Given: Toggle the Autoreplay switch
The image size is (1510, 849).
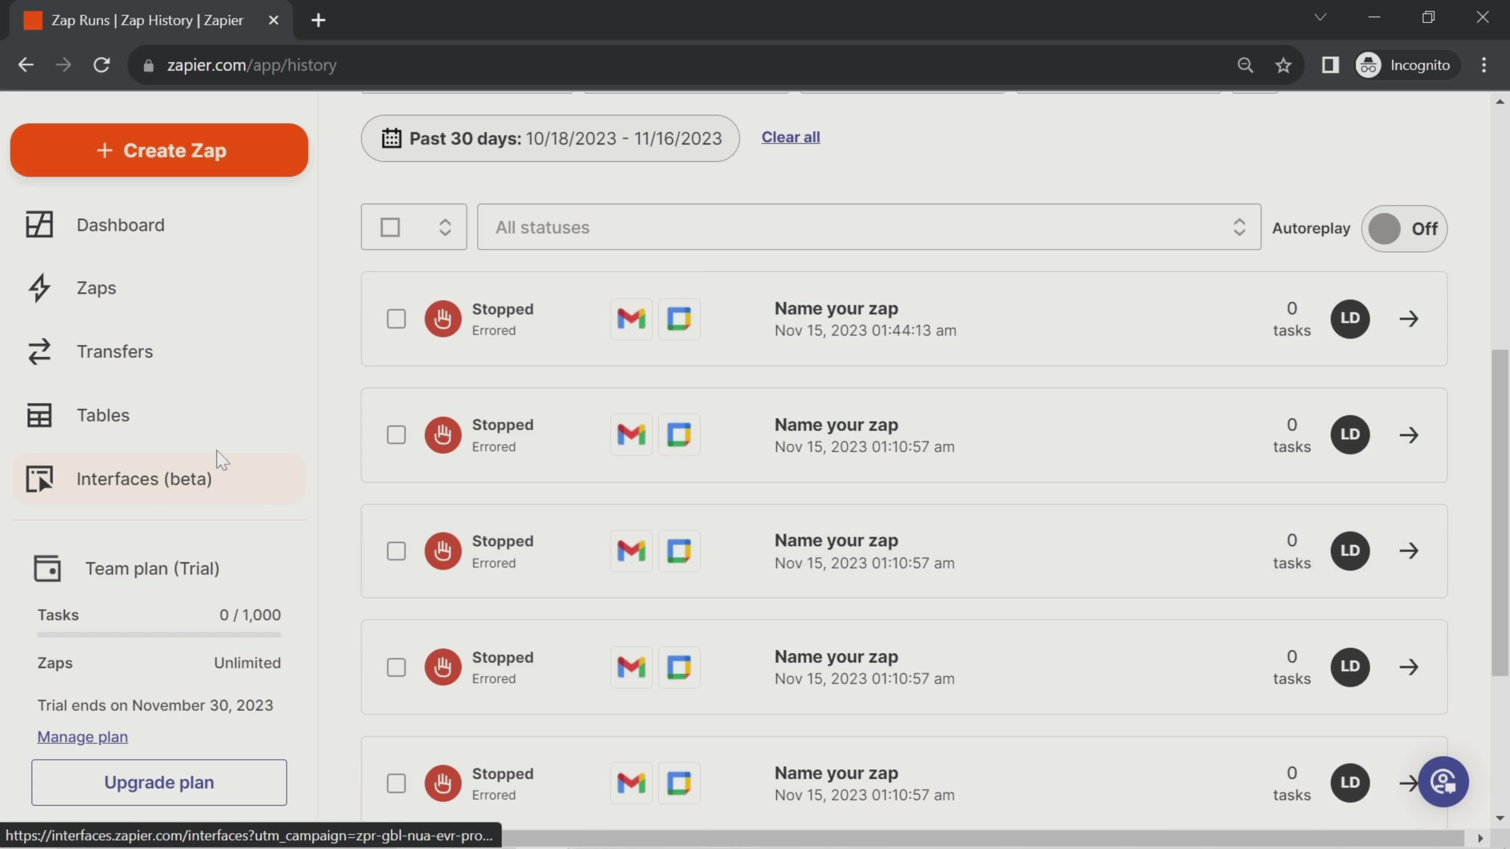Looking at the screenshot, I should point(1404,228).
